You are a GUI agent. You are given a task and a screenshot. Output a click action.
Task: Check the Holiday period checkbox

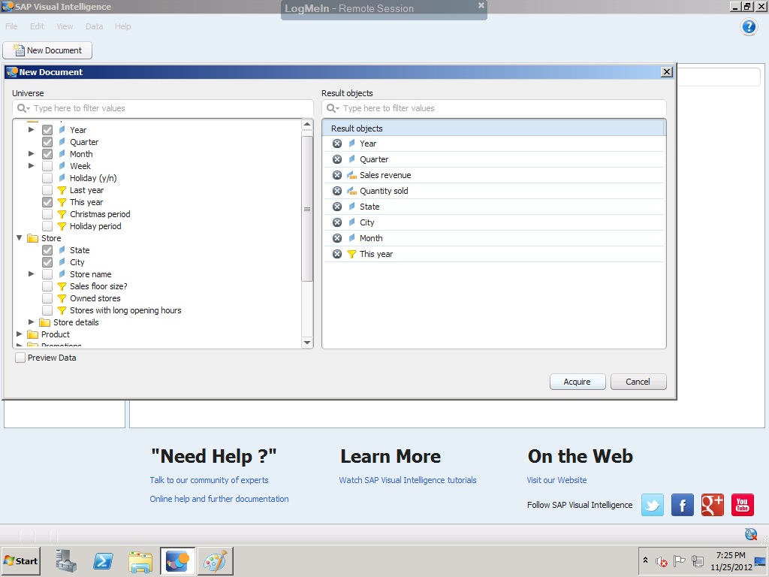click(x=47, y=226)
